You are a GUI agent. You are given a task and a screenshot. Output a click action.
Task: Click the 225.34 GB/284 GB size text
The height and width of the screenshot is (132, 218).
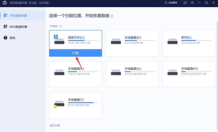click(x=135, y=74)
